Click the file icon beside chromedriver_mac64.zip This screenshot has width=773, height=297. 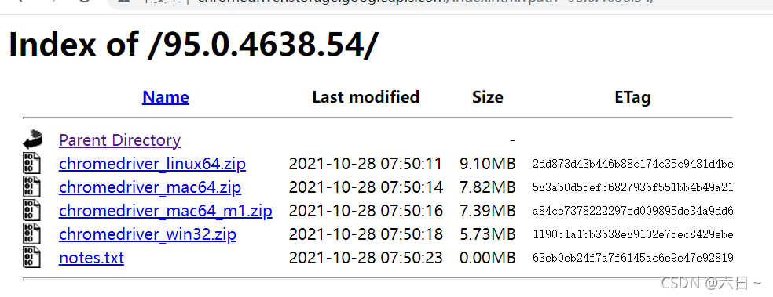pos(31,187)
